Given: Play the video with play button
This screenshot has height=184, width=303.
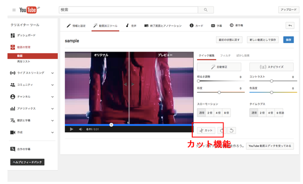Looking at the screenshot, I should pos(72,129).
